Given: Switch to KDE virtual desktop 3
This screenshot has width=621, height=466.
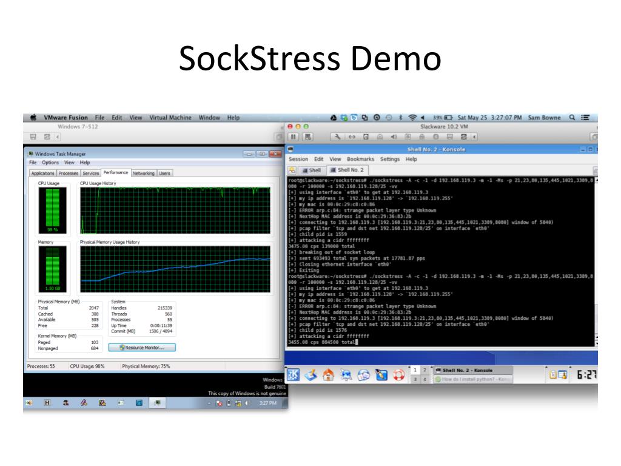Looking at the screenshot, I should click(x=415, y=380).
